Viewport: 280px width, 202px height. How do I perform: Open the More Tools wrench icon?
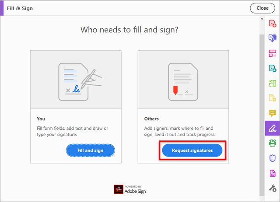273,188
